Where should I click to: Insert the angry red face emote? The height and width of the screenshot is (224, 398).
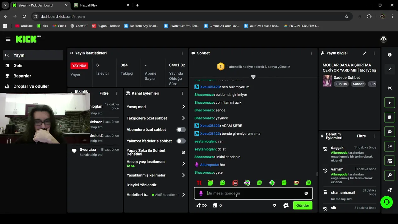(x=235, y=183)
